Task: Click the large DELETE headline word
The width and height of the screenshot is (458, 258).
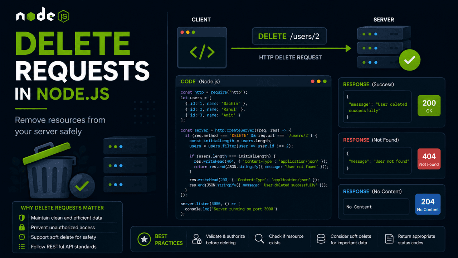Action: pyautogui.click(x=73, y=43)
